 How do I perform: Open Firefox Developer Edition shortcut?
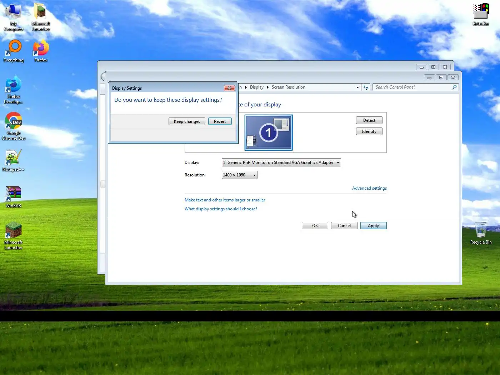14,90
